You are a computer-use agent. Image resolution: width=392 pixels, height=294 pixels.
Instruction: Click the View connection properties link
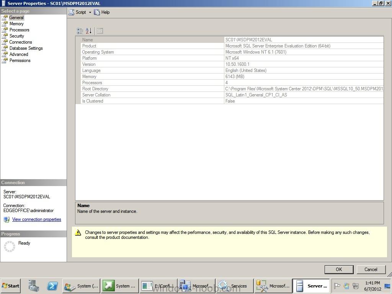(x=36, y=219)
